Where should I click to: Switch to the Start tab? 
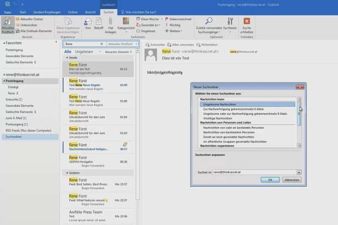click(23, 12)
